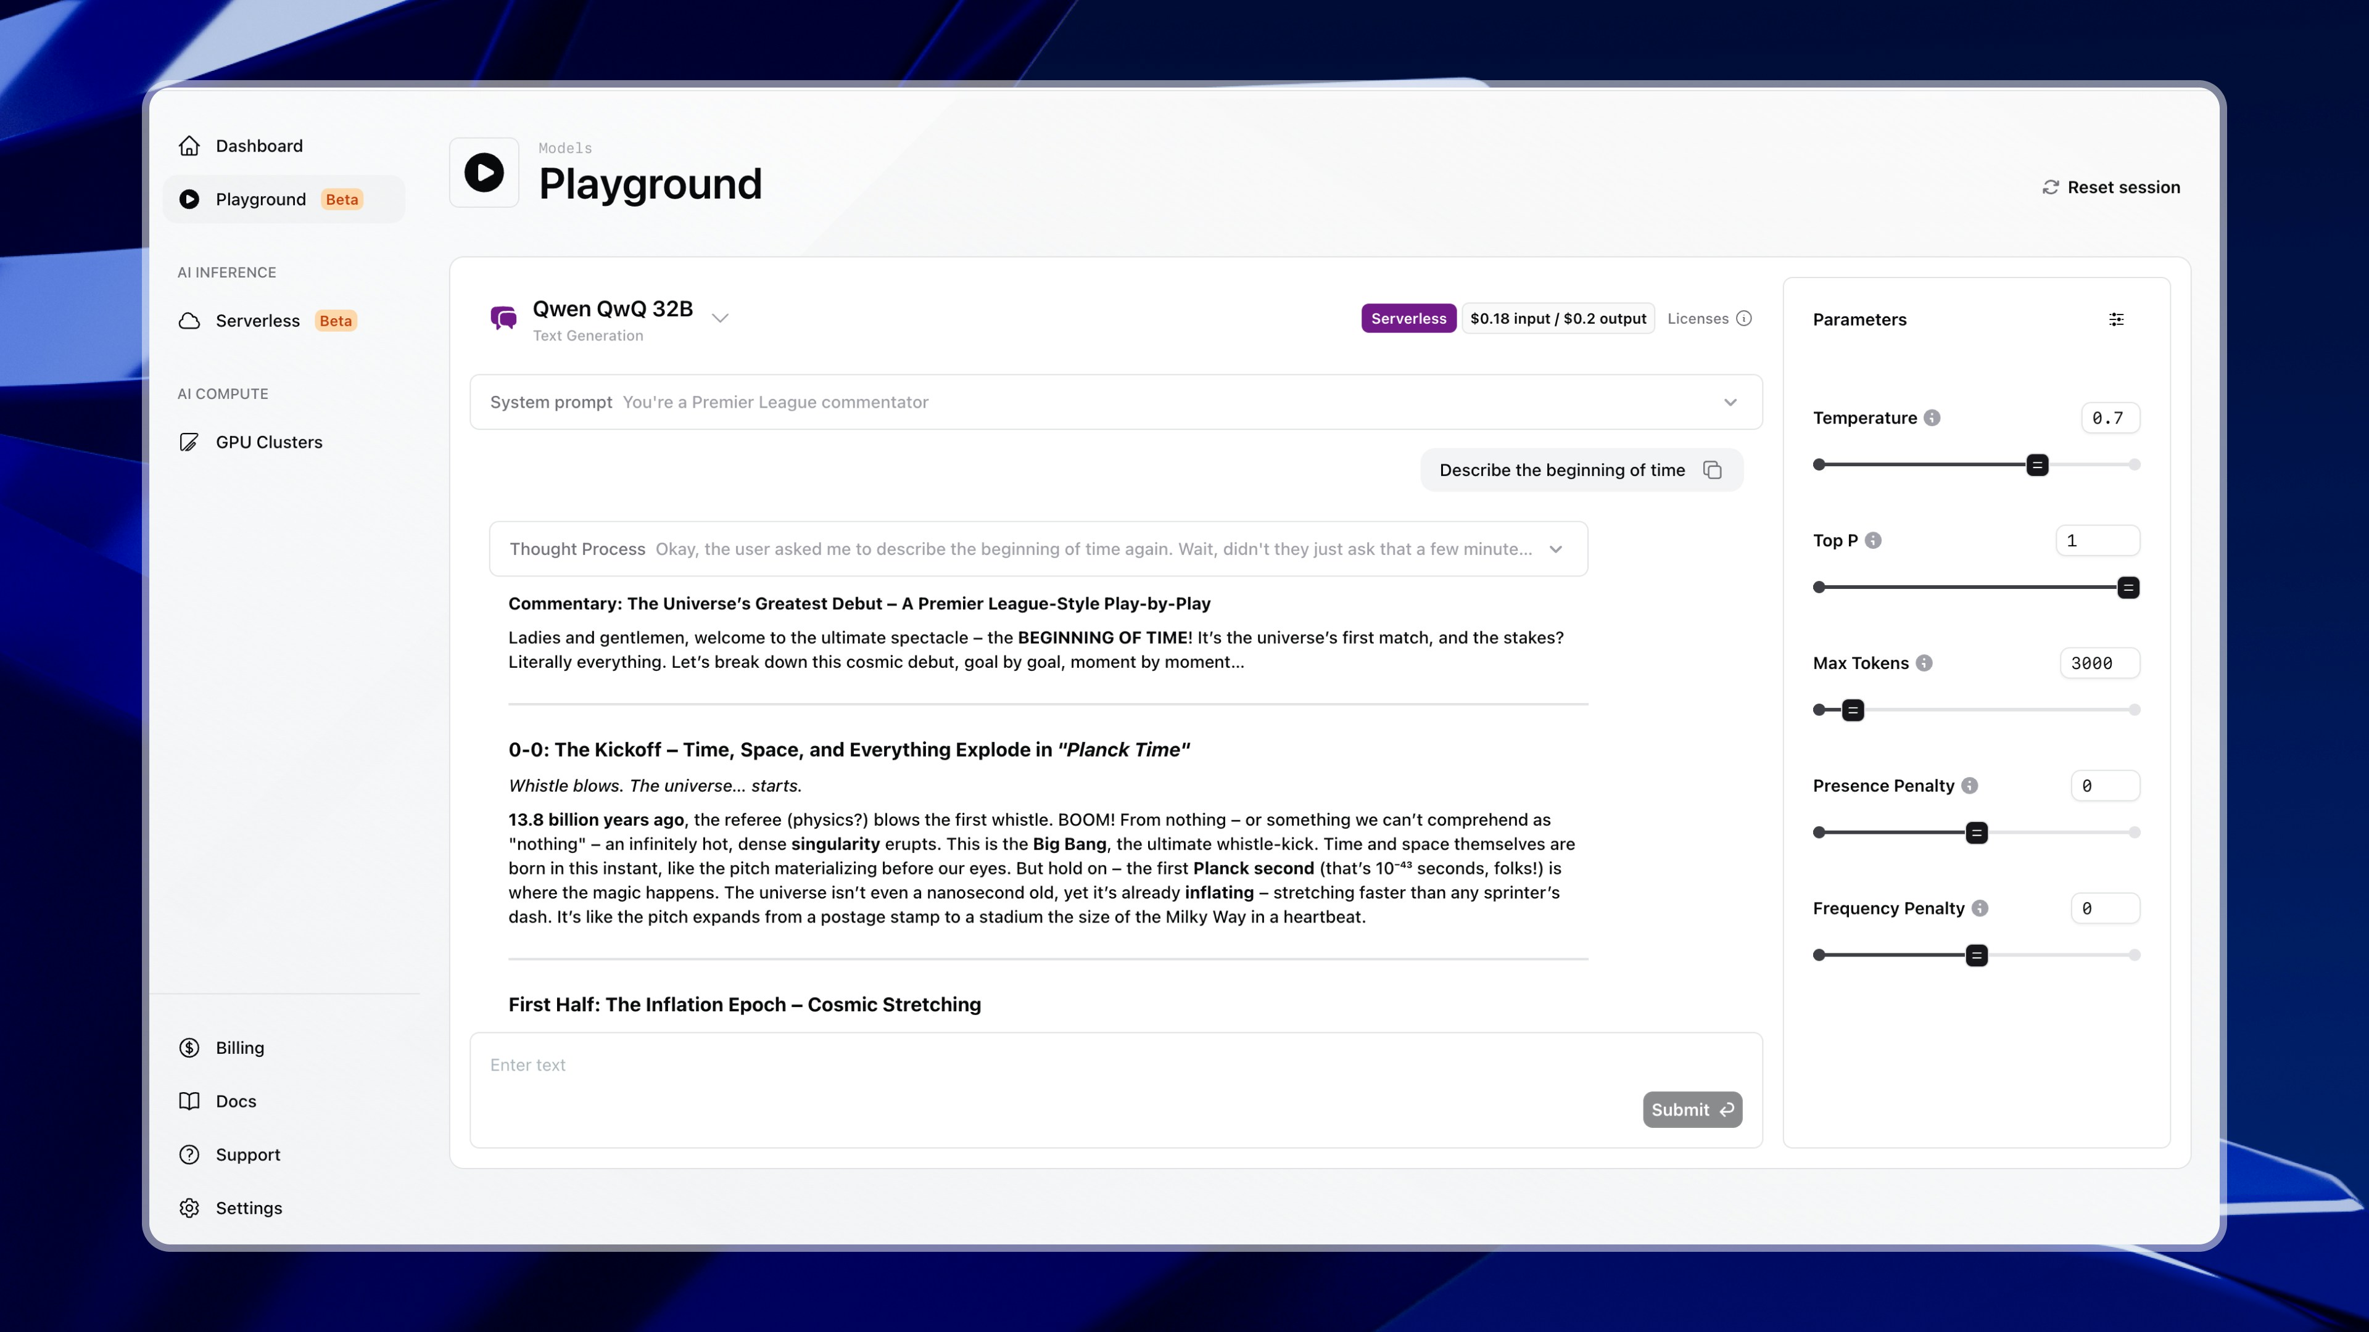
Task: Click the Submit button
Action: tap(1692, 1109)
